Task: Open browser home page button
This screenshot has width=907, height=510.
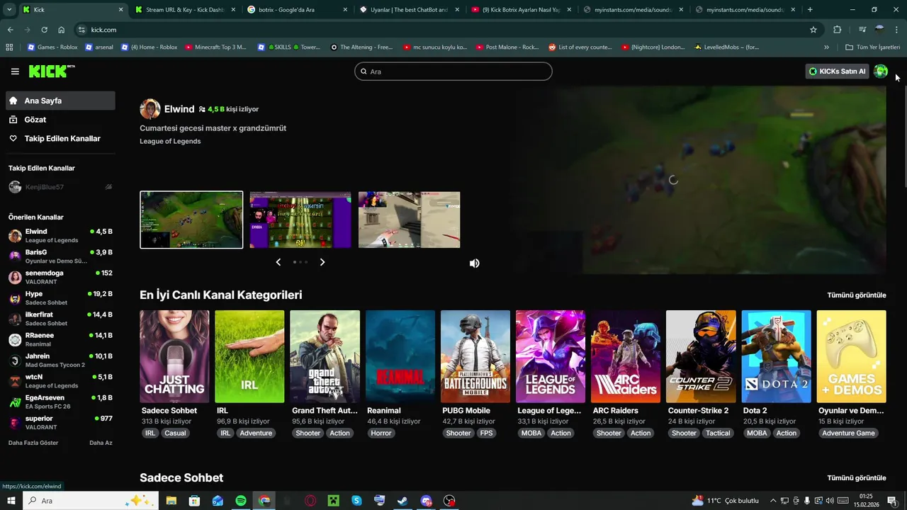Action: (x=62, y=30)
